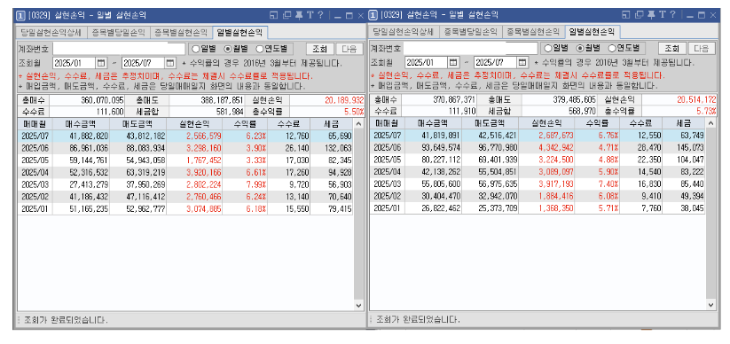Click 계좌번호 input field in the left window

119,49
